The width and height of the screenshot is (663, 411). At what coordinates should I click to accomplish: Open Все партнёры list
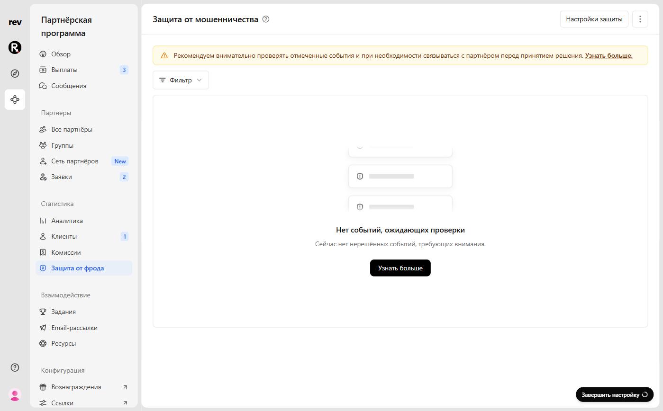[x=84, y=129]
